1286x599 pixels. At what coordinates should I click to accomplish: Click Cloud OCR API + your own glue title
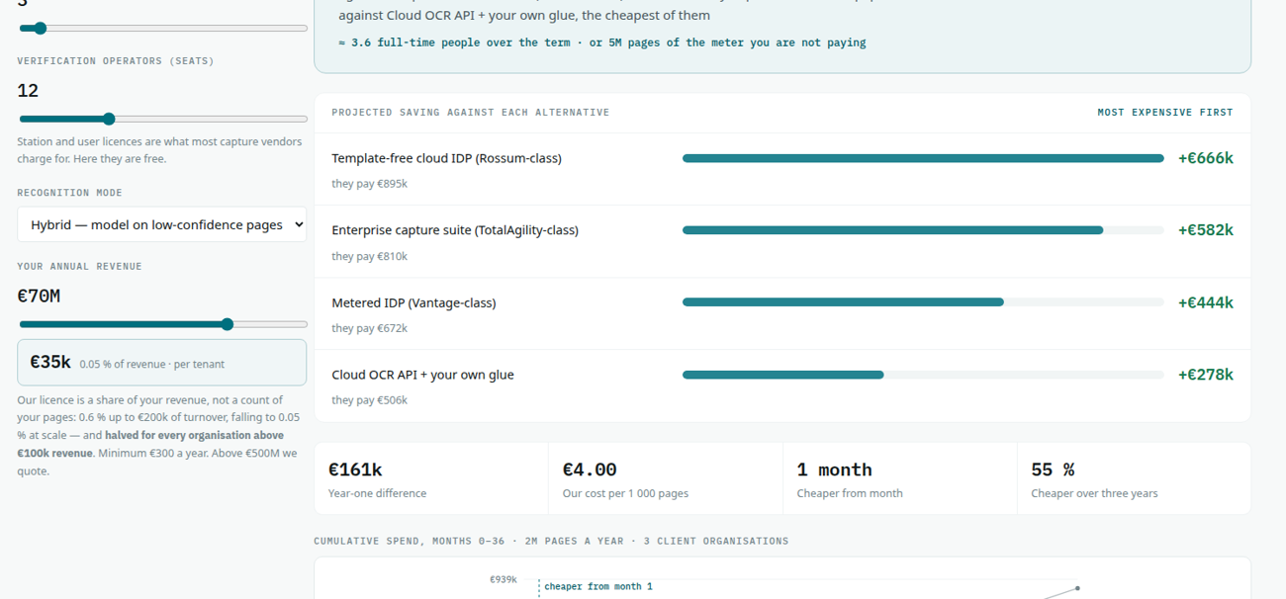[422, 375]
